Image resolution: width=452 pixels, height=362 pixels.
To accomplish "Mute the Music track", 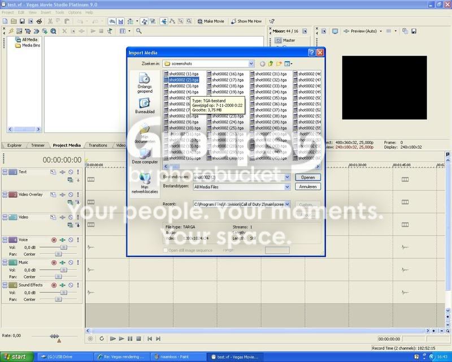I will 71,262.
